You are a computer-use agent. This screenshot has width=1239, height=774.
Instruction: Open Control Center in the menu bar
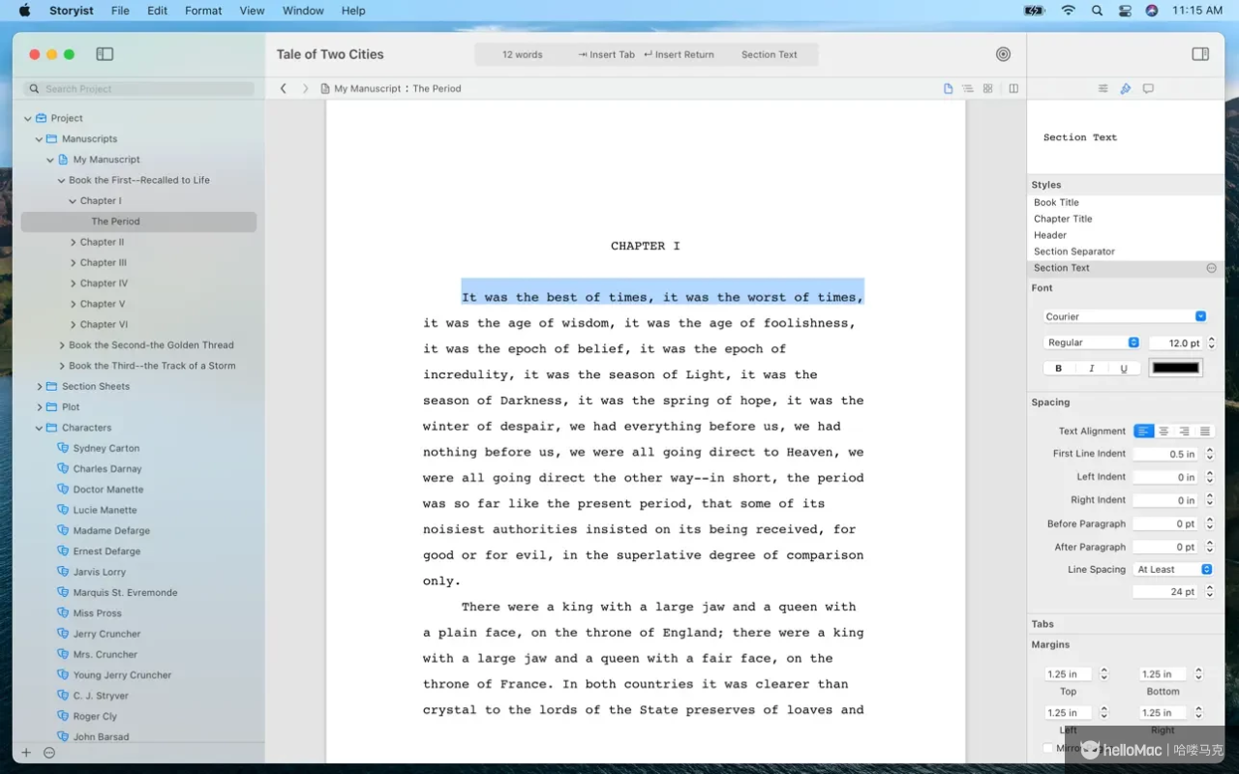[x=1125, y=11]
